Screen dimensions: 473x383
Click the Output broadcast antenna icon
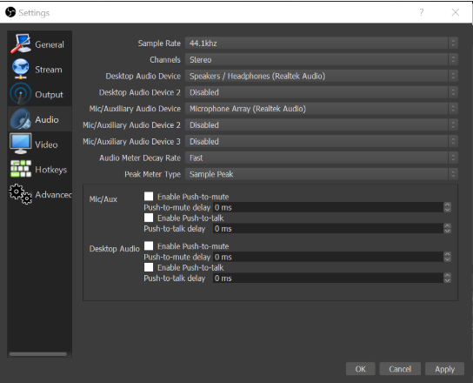(21, 94)
